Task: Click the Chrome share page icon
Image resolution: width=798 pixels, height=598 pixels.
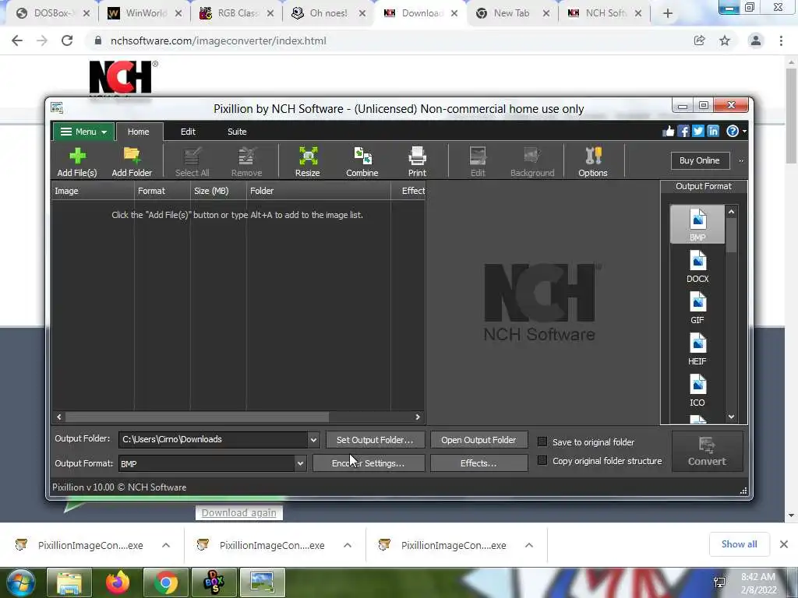Action: pos(699,40)
